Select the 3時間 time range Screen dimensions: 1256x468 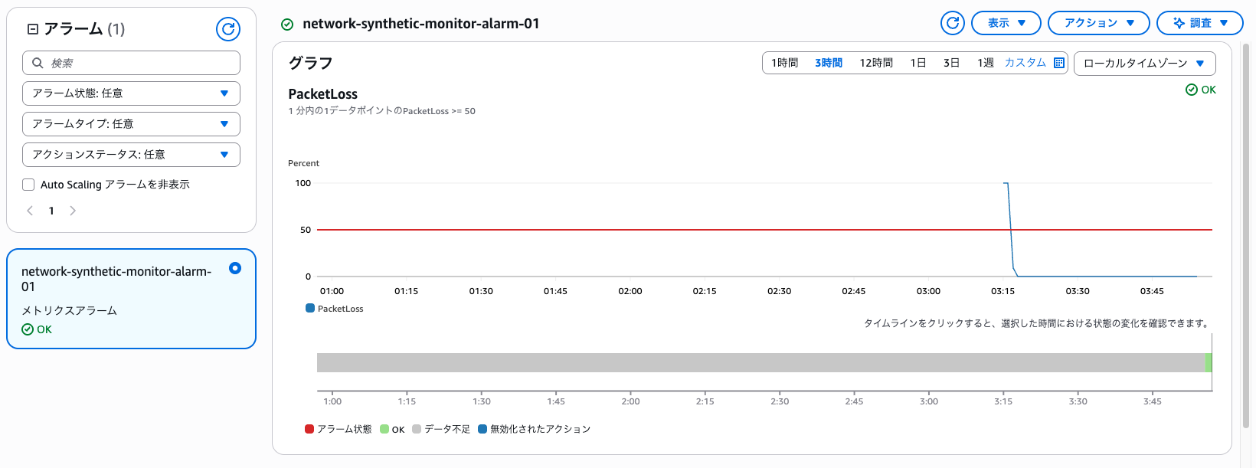click(x=829, y=63)
